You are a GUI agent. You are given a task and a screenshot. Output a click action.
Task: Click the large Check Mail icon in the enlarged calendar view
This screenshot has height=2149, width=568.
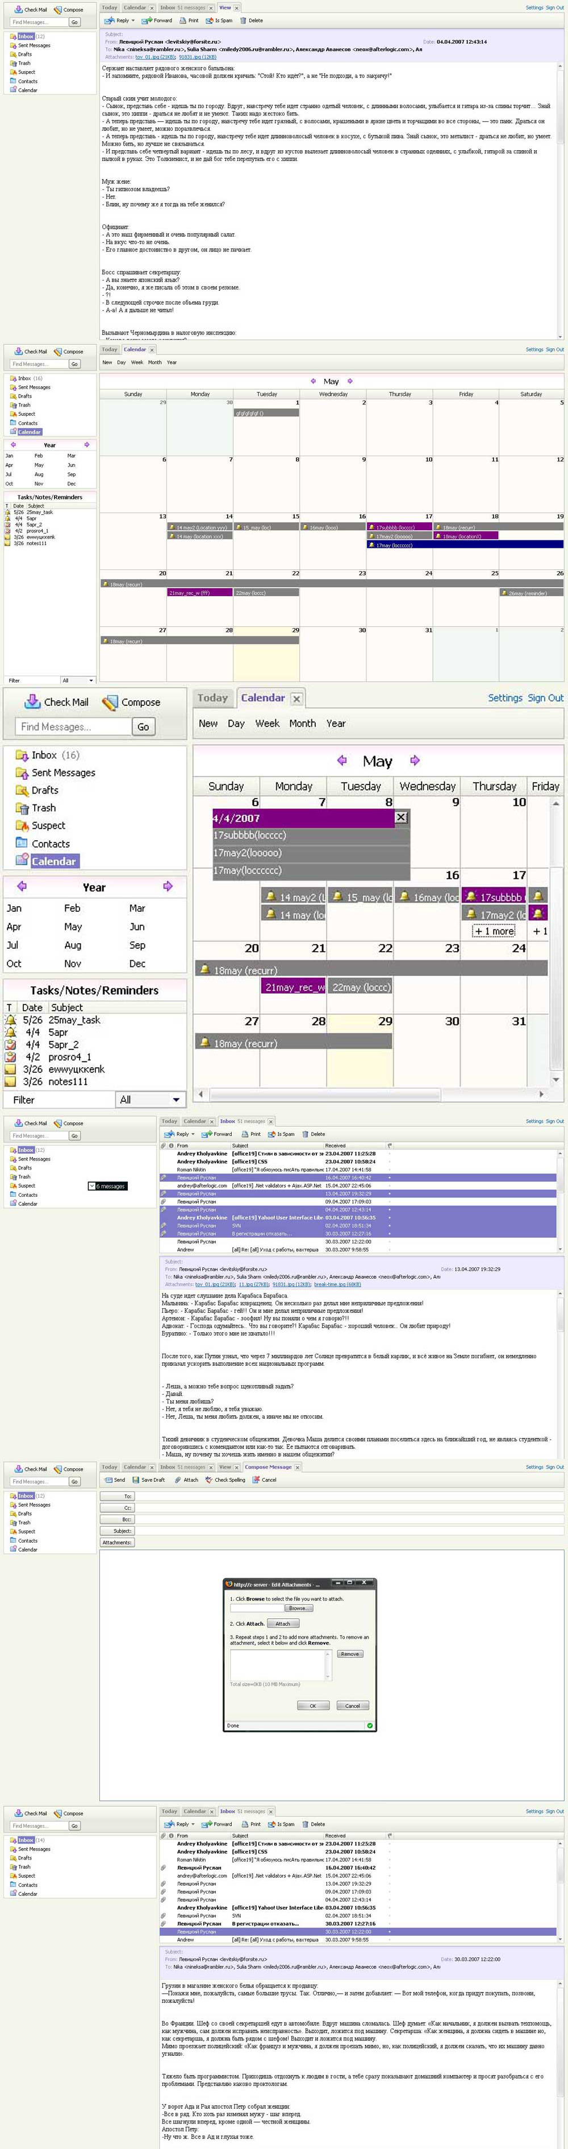[x=32, y=701]
